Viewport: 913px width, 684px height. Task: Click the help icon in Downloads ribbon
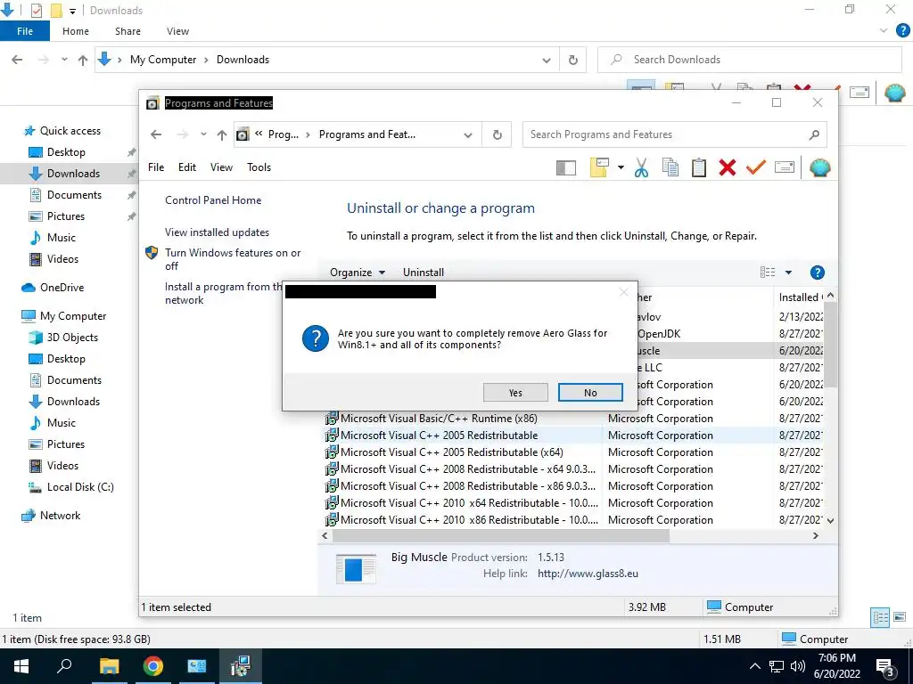coord(902,31)
